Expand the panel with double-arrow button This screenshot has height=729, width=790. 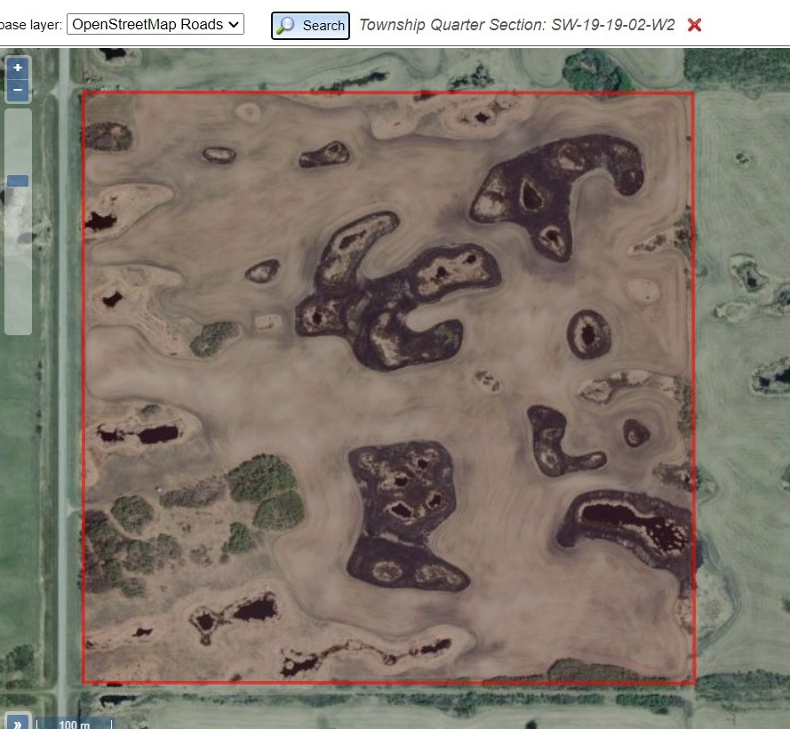[17, 724]
